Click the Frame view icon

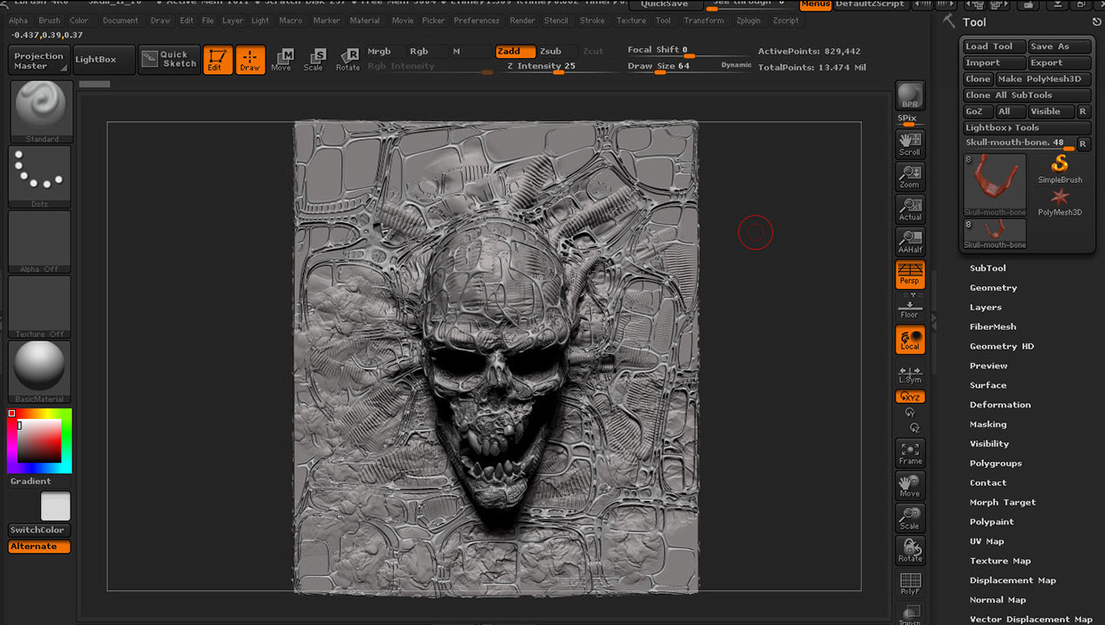(x=910, y=453)
